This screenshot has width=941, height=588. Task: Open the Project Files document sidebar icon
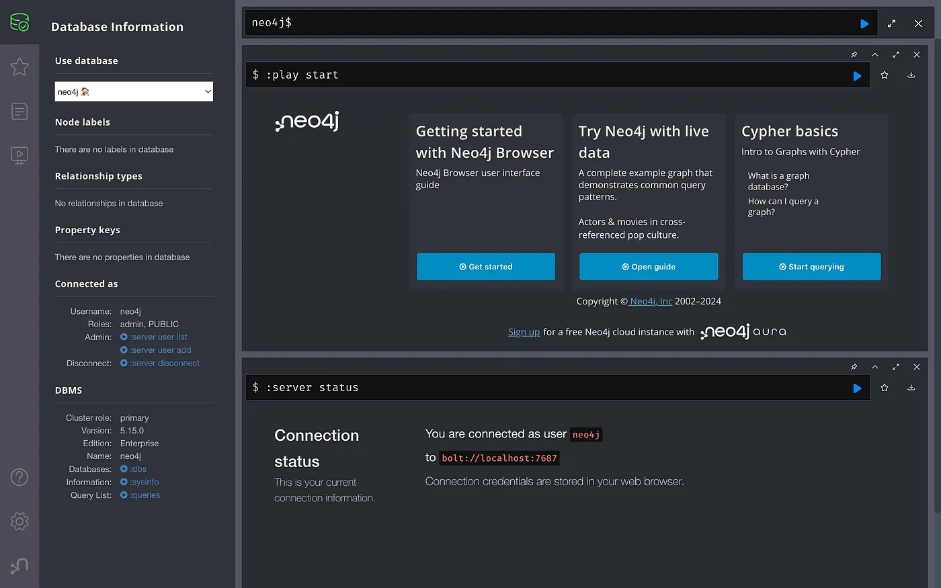coord(19,111)
